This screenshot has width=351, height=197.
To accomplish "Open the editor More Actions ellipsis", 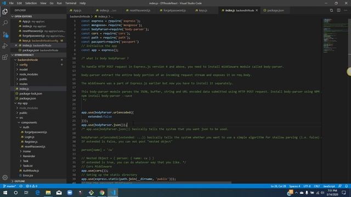I will pos(346,10).
